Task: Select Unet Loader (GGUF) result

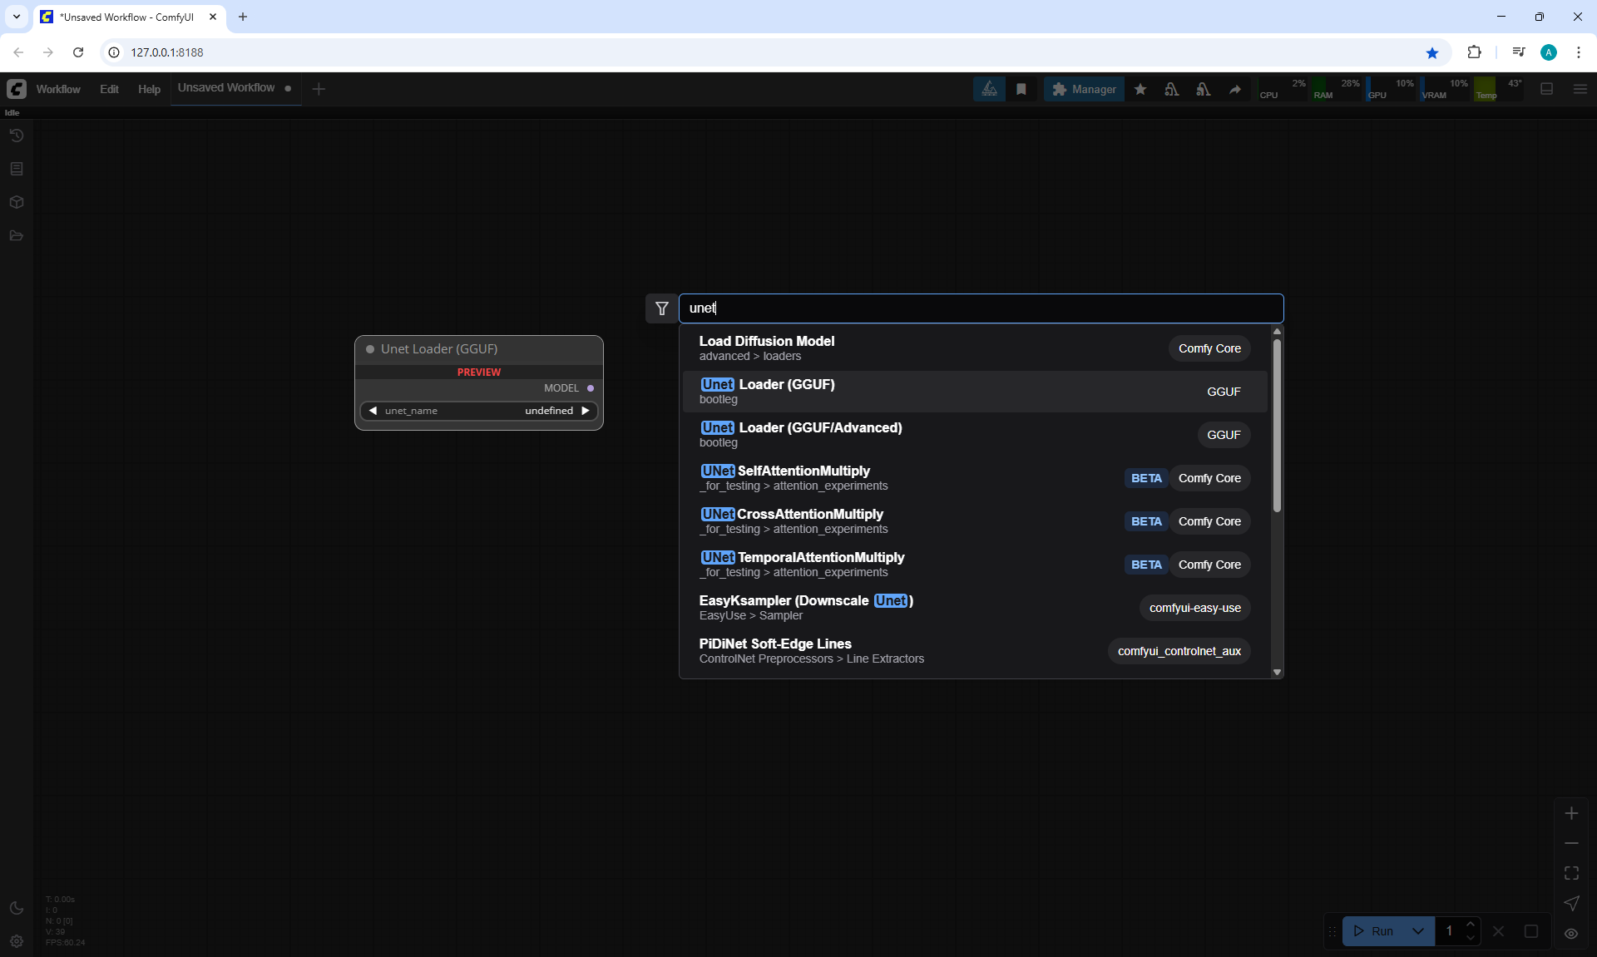Action: point(975,392)
